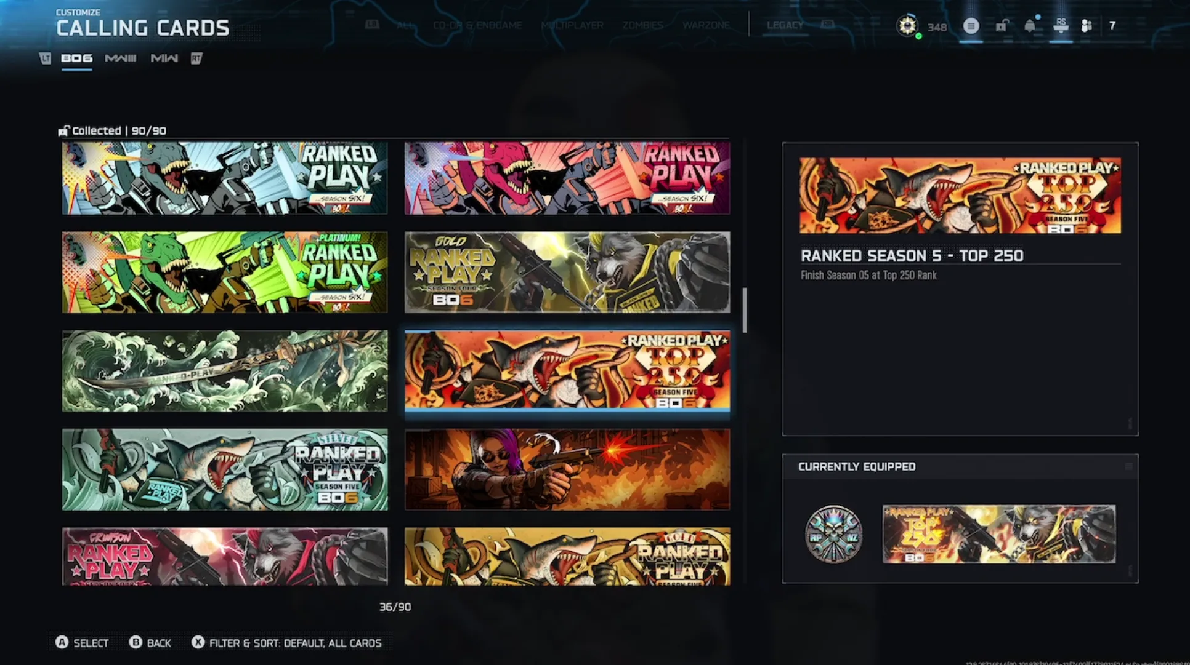Click the unlock padlock icon in top bar

(1002, 26)
